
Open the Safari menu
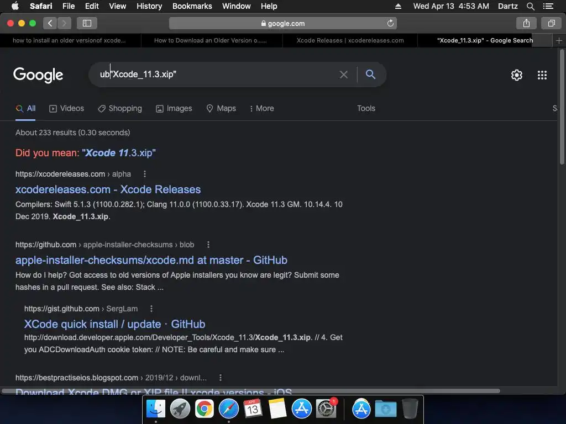click(x=41, y=6)
